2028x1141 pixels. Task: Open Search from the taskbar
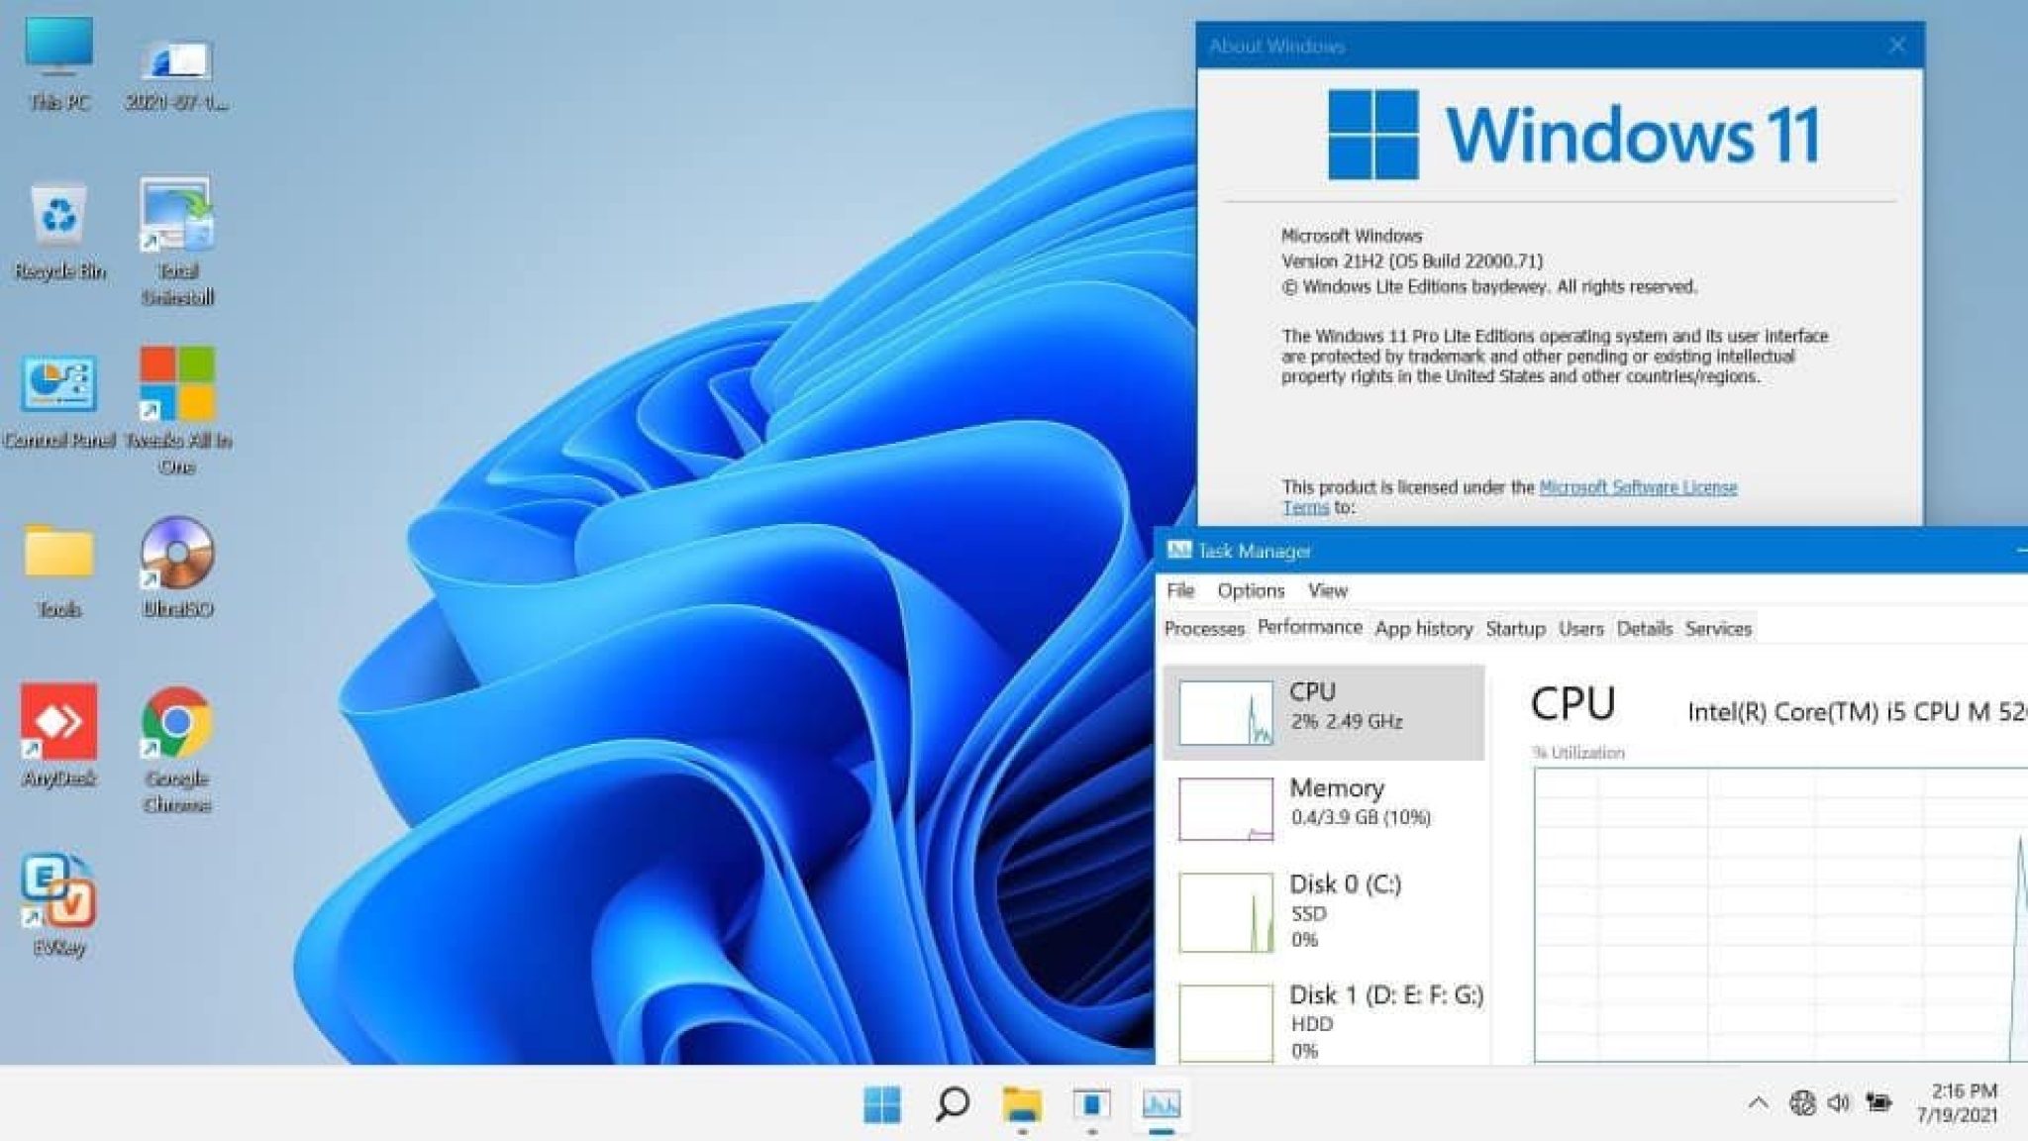pyautogui.click(x=952, y=1103)
